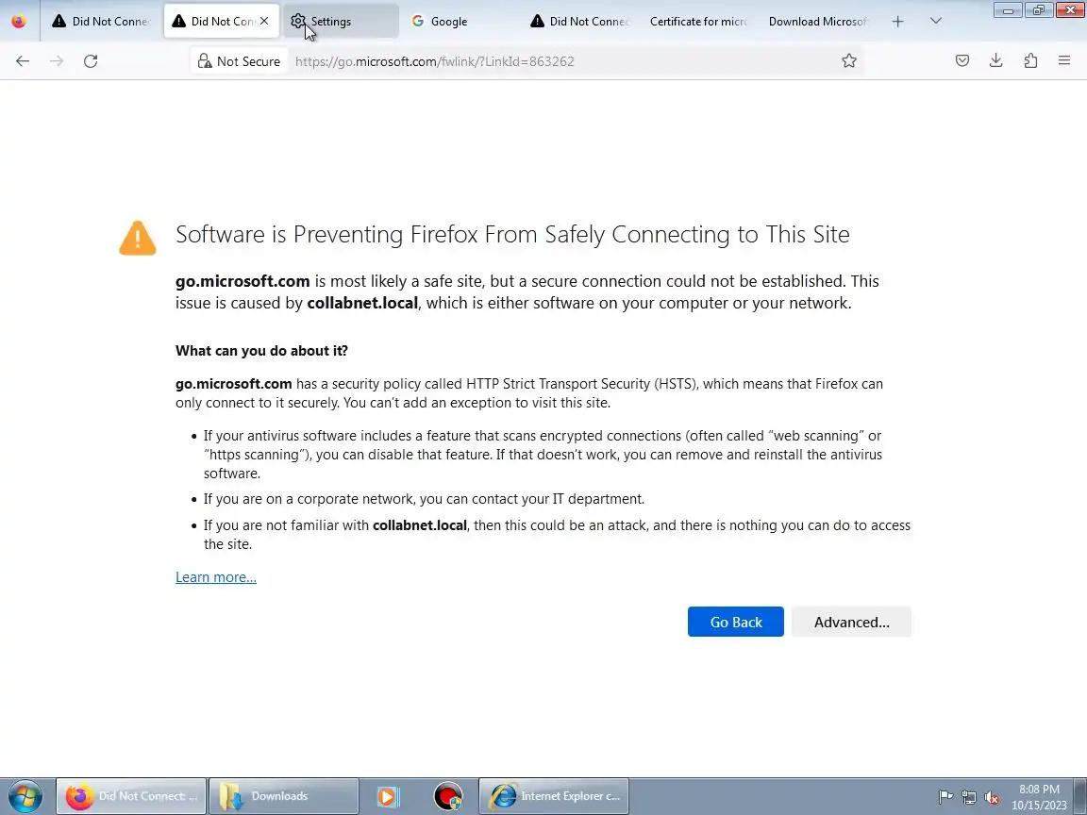Viewport: 1087px width, 815px height.
Task: Click the network tray icon
Action: 968,797
